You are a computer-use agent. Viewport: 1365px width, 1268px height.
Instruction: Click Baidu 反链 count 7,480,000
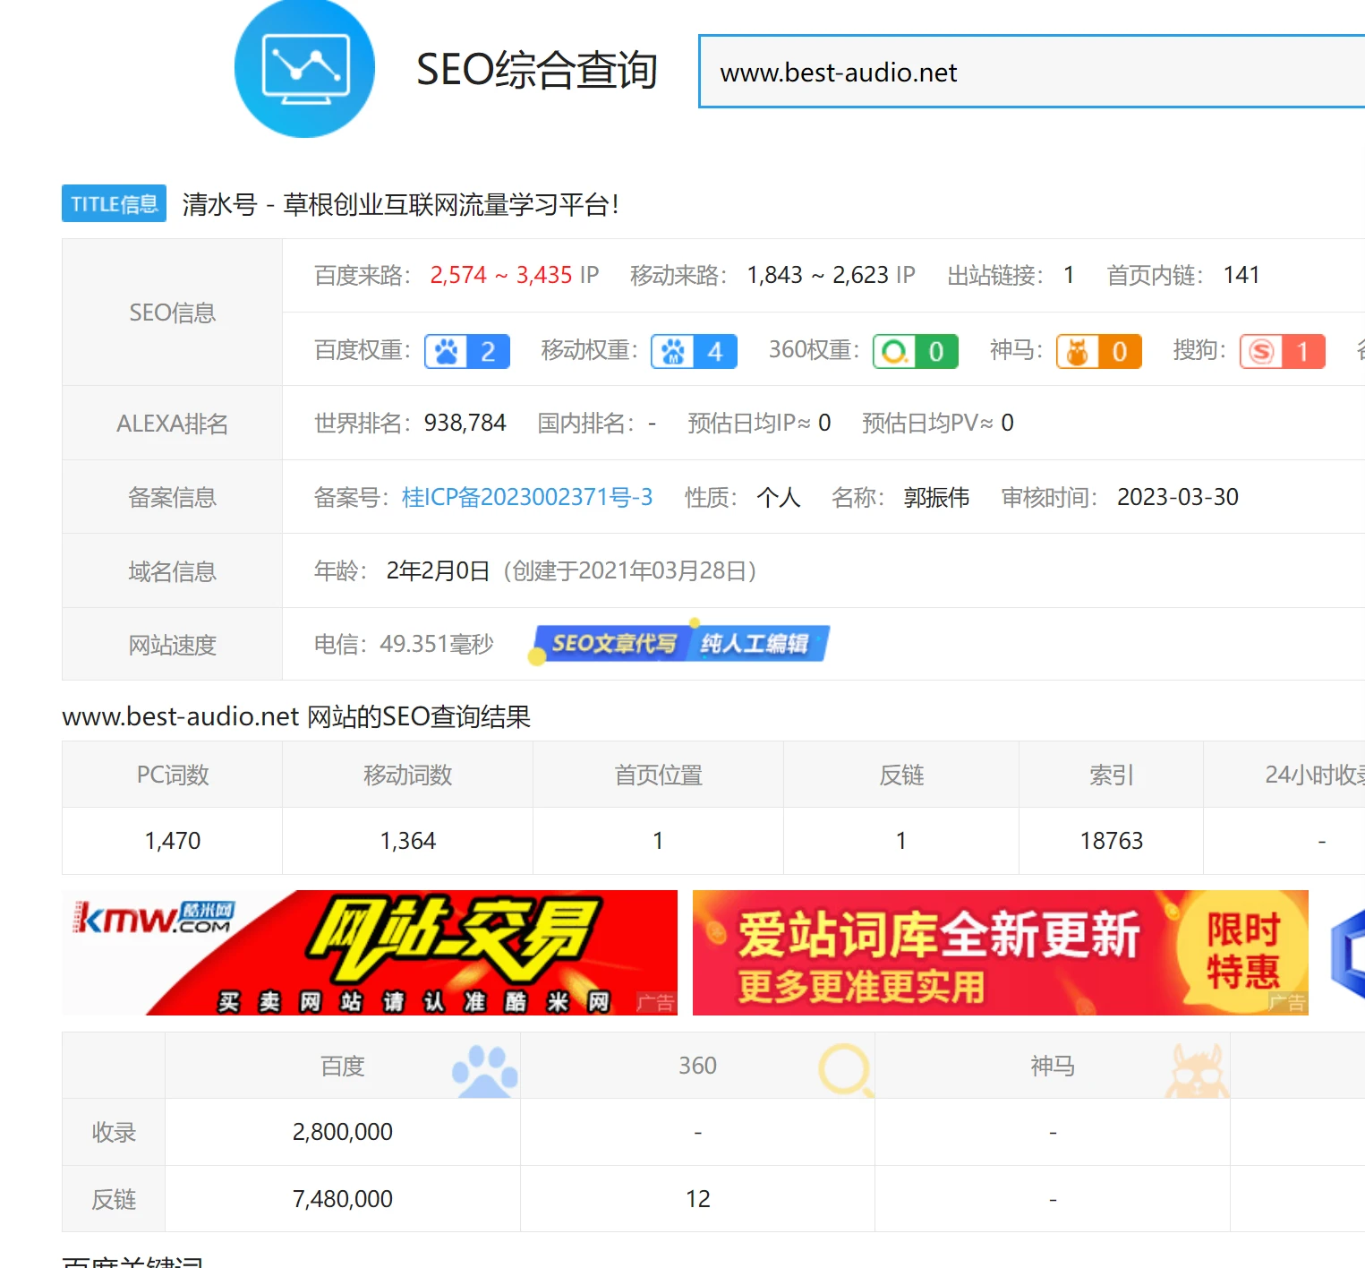(342, 1199)
